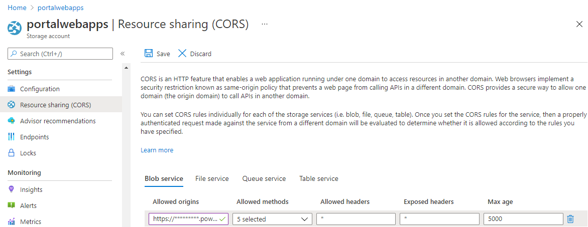This screenshot has width=588, height=227.
Task: Click the Monitoring section heading
Action: click(25, 173)
